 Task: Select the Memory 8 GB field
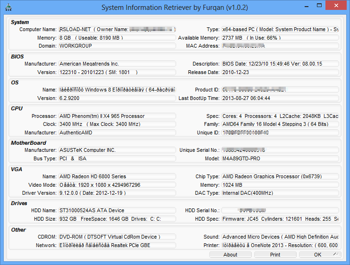click(117, 38)
